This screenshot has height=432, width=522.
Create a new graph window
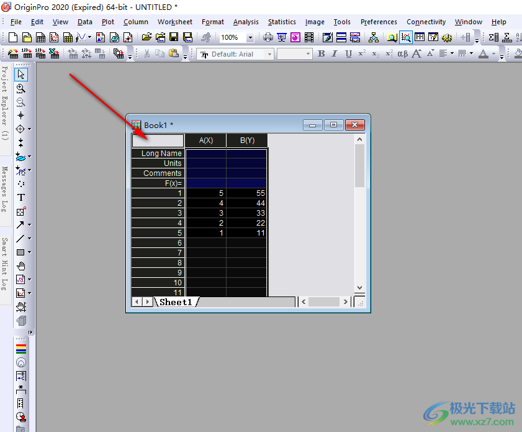(x=54, y=37)
